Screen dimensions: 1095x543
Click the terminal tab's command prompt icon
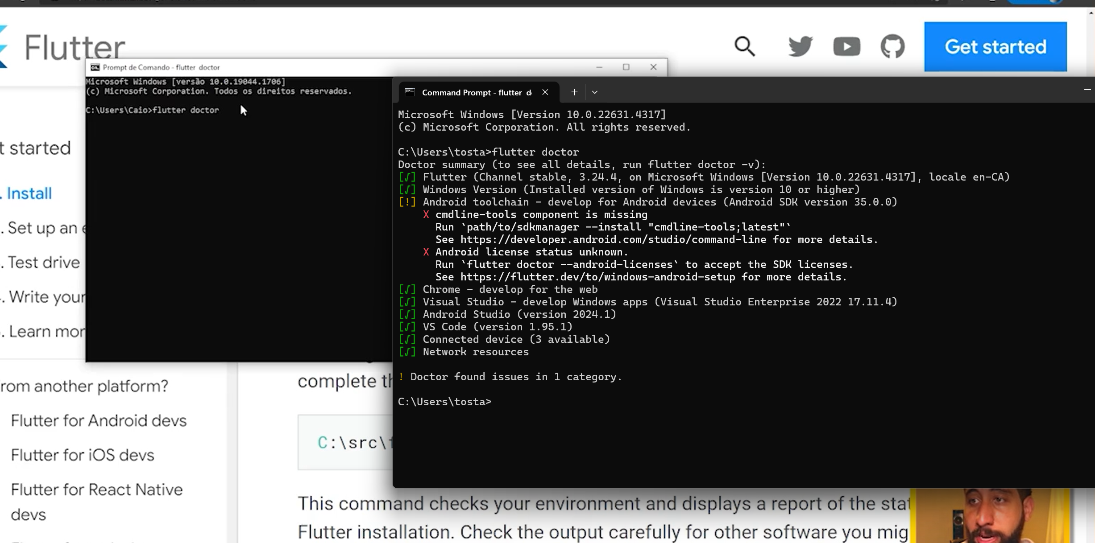coord(410,92)
